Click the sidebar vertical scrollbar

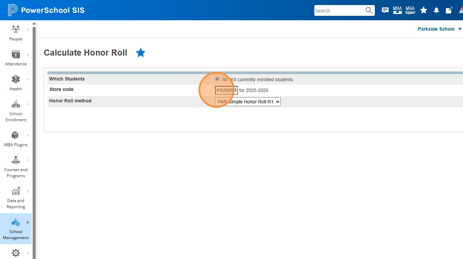click(x=34, y=142)
